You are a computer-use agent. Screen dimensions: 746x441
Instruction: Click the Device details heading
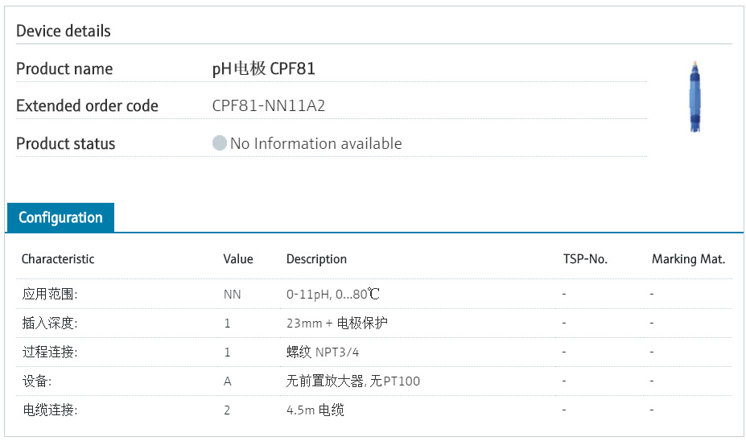[x=64, y=31]
